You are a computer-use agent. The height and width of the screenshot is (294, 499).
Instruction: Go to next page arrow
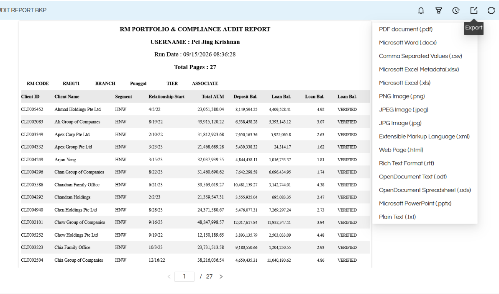221,276
